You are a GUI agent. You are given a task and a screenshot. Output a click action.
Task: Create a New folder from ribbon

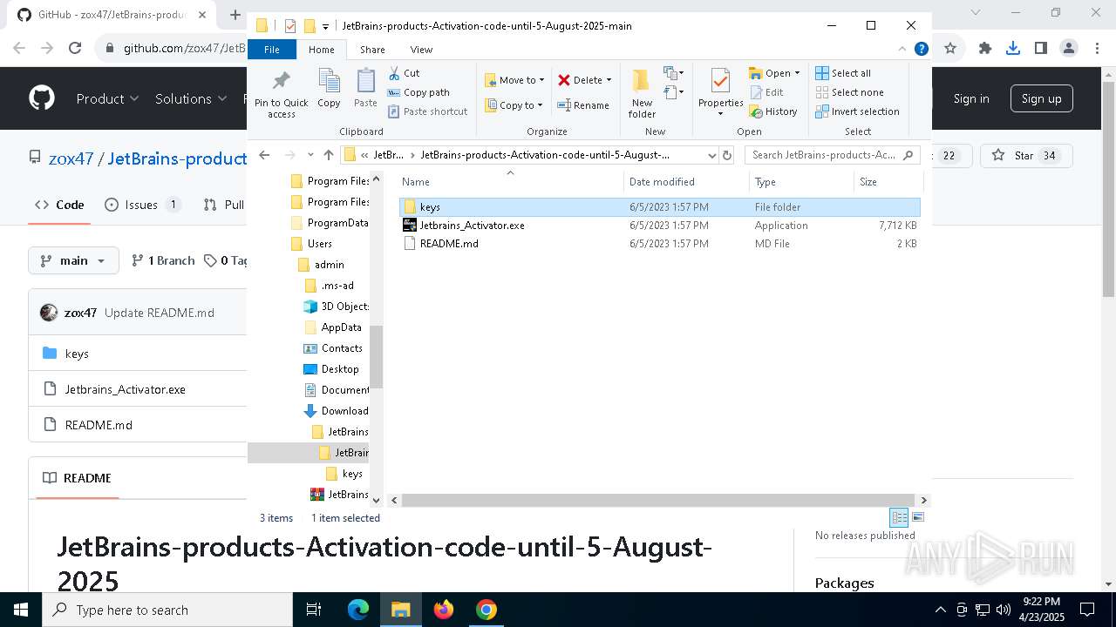point(642,93)
